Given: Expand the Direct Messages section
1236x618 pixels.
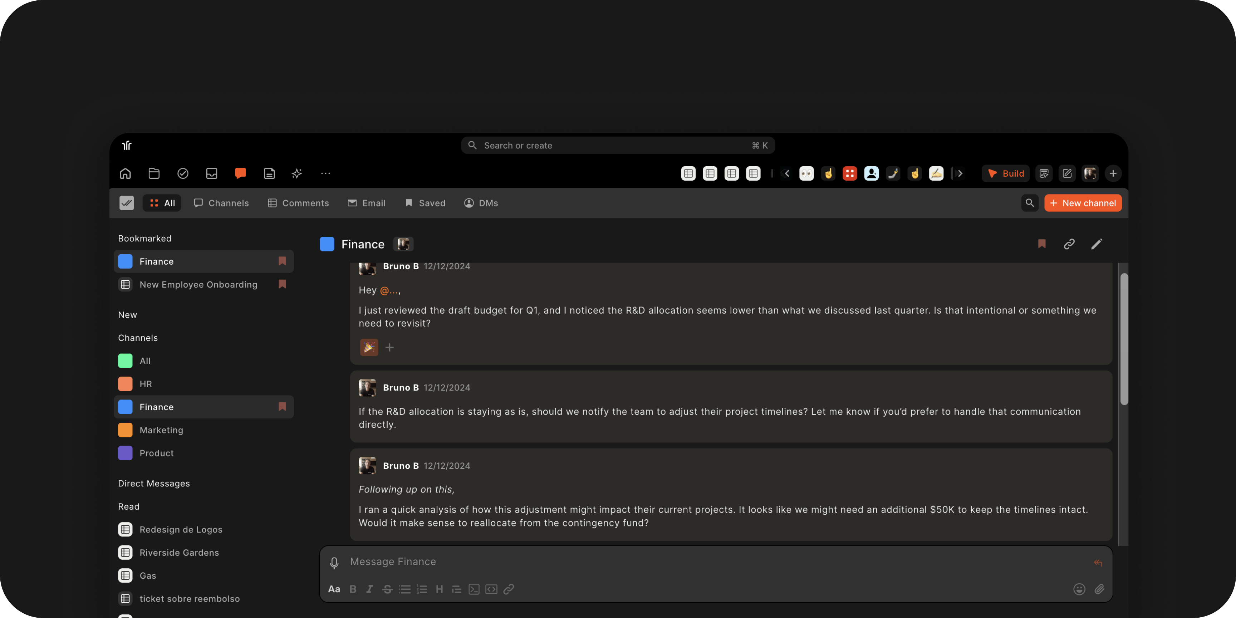Looking at the screenshot, I should (153, 483).
